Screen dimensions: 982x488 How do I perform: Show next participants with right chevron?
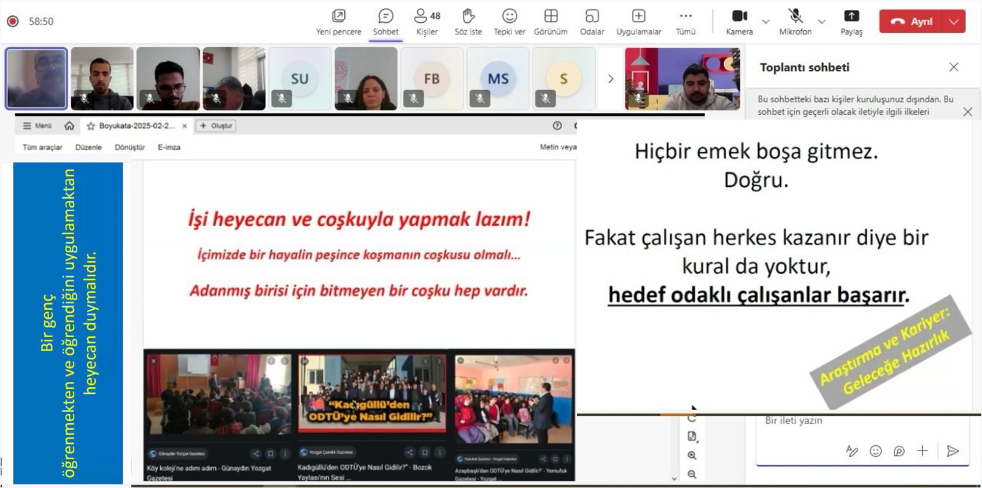coord(610,78)
